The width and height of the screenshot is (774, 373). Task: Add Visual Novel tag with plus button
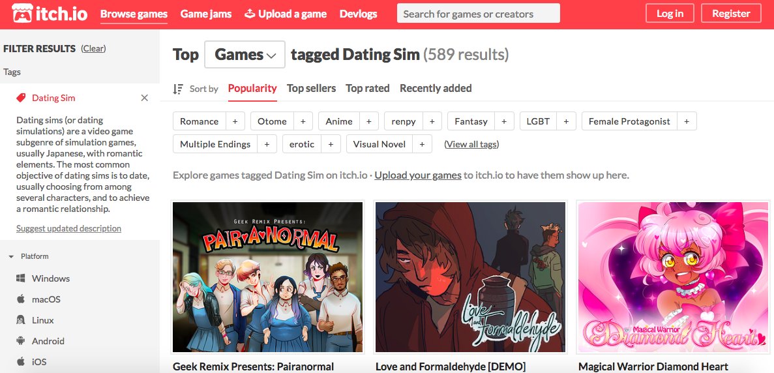click(x=422, y=144)
